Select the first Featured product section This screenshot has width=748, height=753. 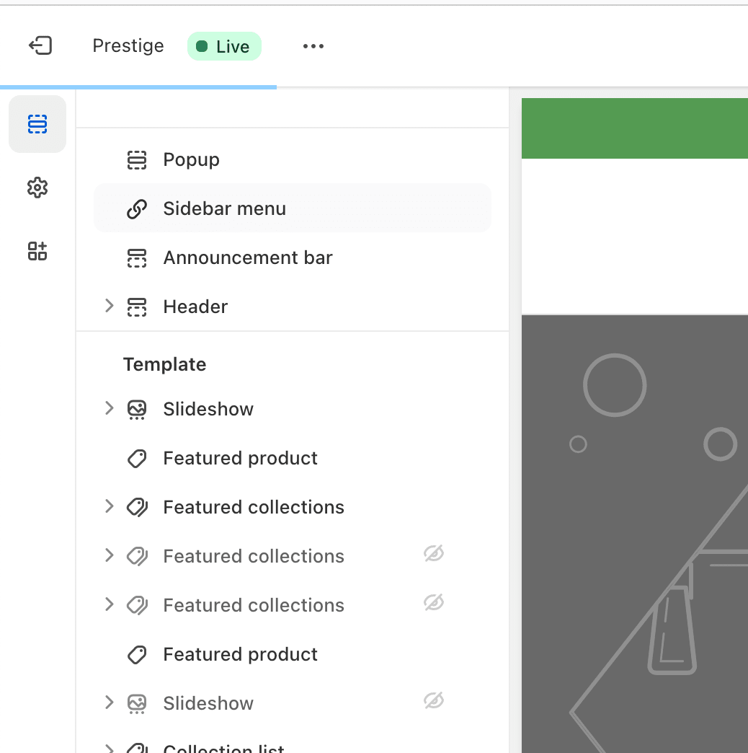[x=293, y=458]
